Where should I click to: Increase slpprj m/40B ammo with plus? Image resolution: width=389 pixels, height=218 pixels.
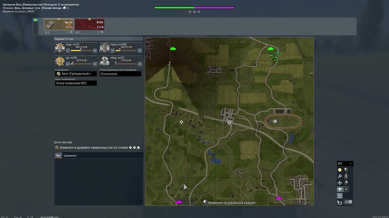tap(140, 50)
